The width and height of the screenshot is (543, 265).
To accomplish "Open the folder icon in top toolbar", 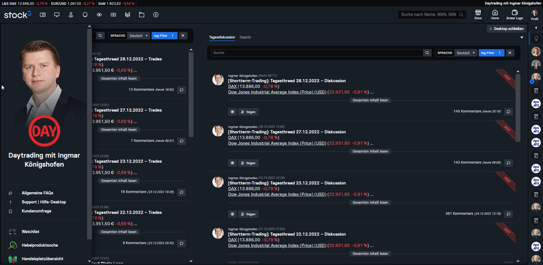I will pyautogui.click(x=142, y=15).
